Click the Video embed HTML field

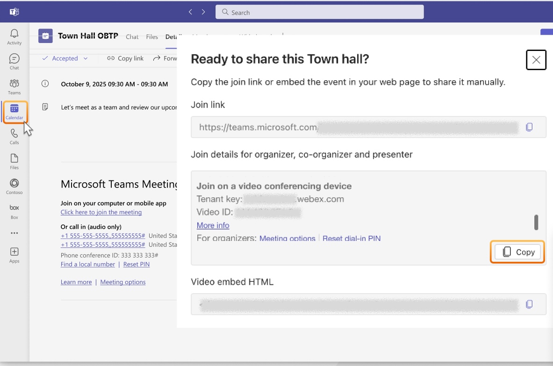(368, 304)
